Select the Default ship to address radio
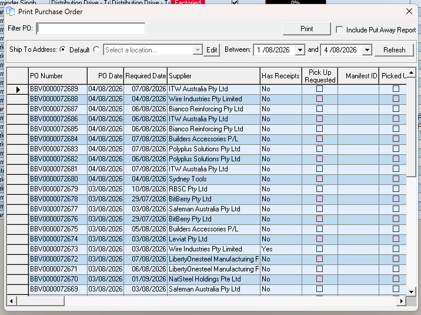 [62, 49]
